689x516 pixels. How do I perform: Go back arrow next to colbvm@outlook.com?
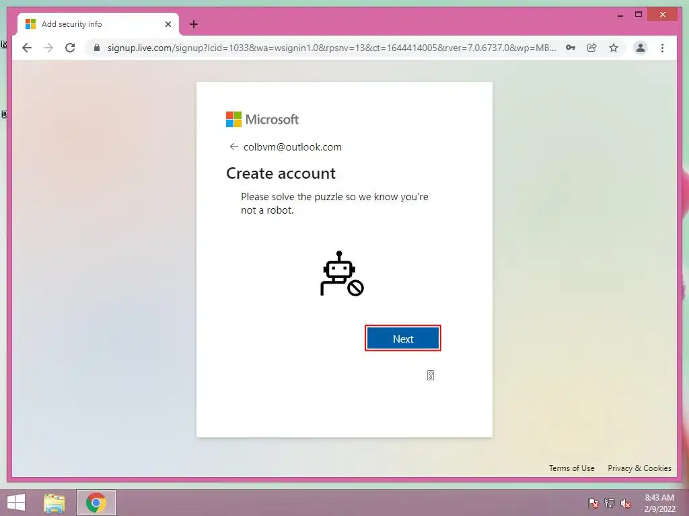(x=233, y=146)
